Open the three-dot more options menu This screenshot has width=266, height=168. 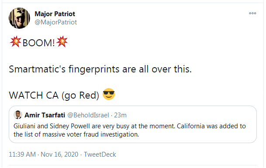[252, 13]
